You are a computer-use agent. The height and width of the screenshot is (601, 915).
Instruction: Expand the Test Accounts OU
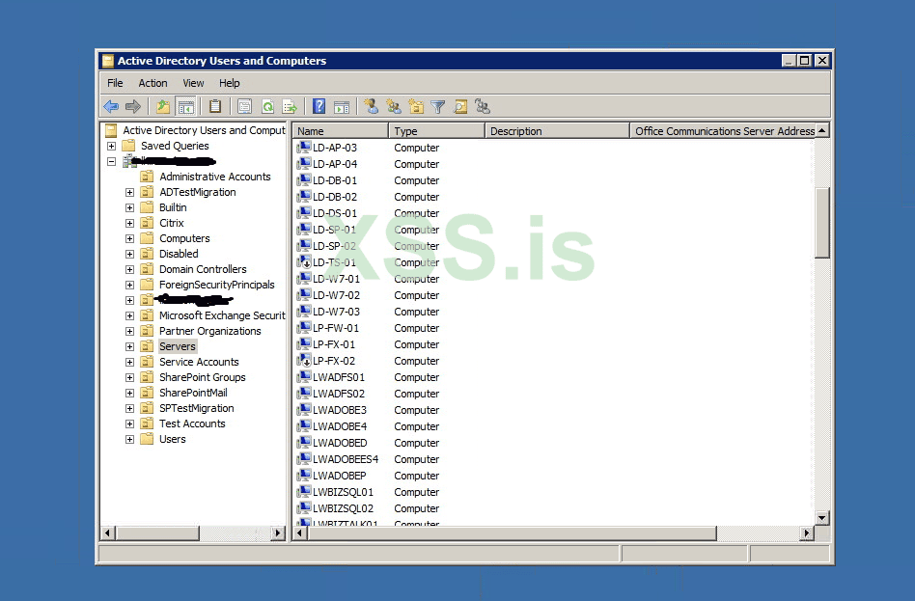pos(129,424)
